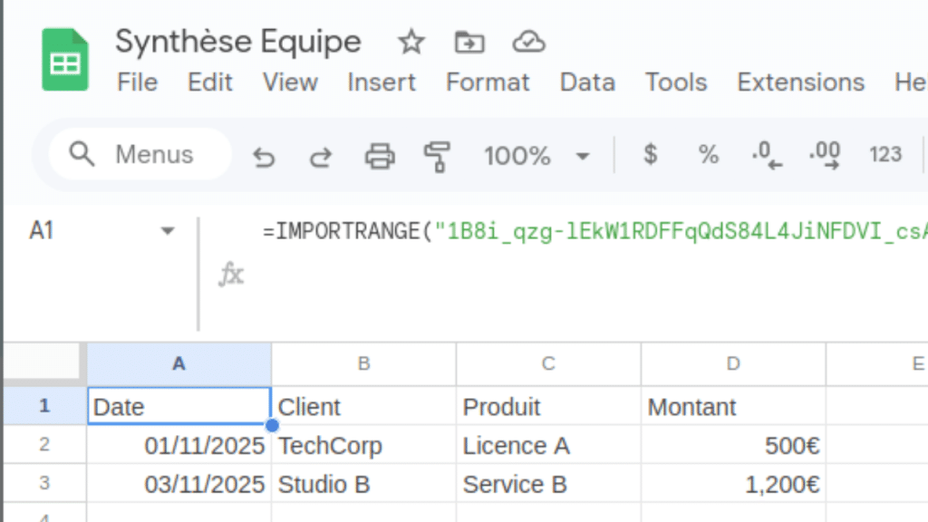928x522 pixels.
Task: Click the Menus search box
Action: 140,154
